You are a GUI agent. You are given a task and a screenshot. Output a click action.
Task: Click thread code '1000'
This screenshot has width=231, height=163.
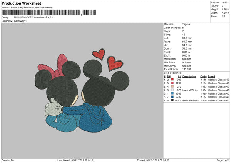(204, 100)
